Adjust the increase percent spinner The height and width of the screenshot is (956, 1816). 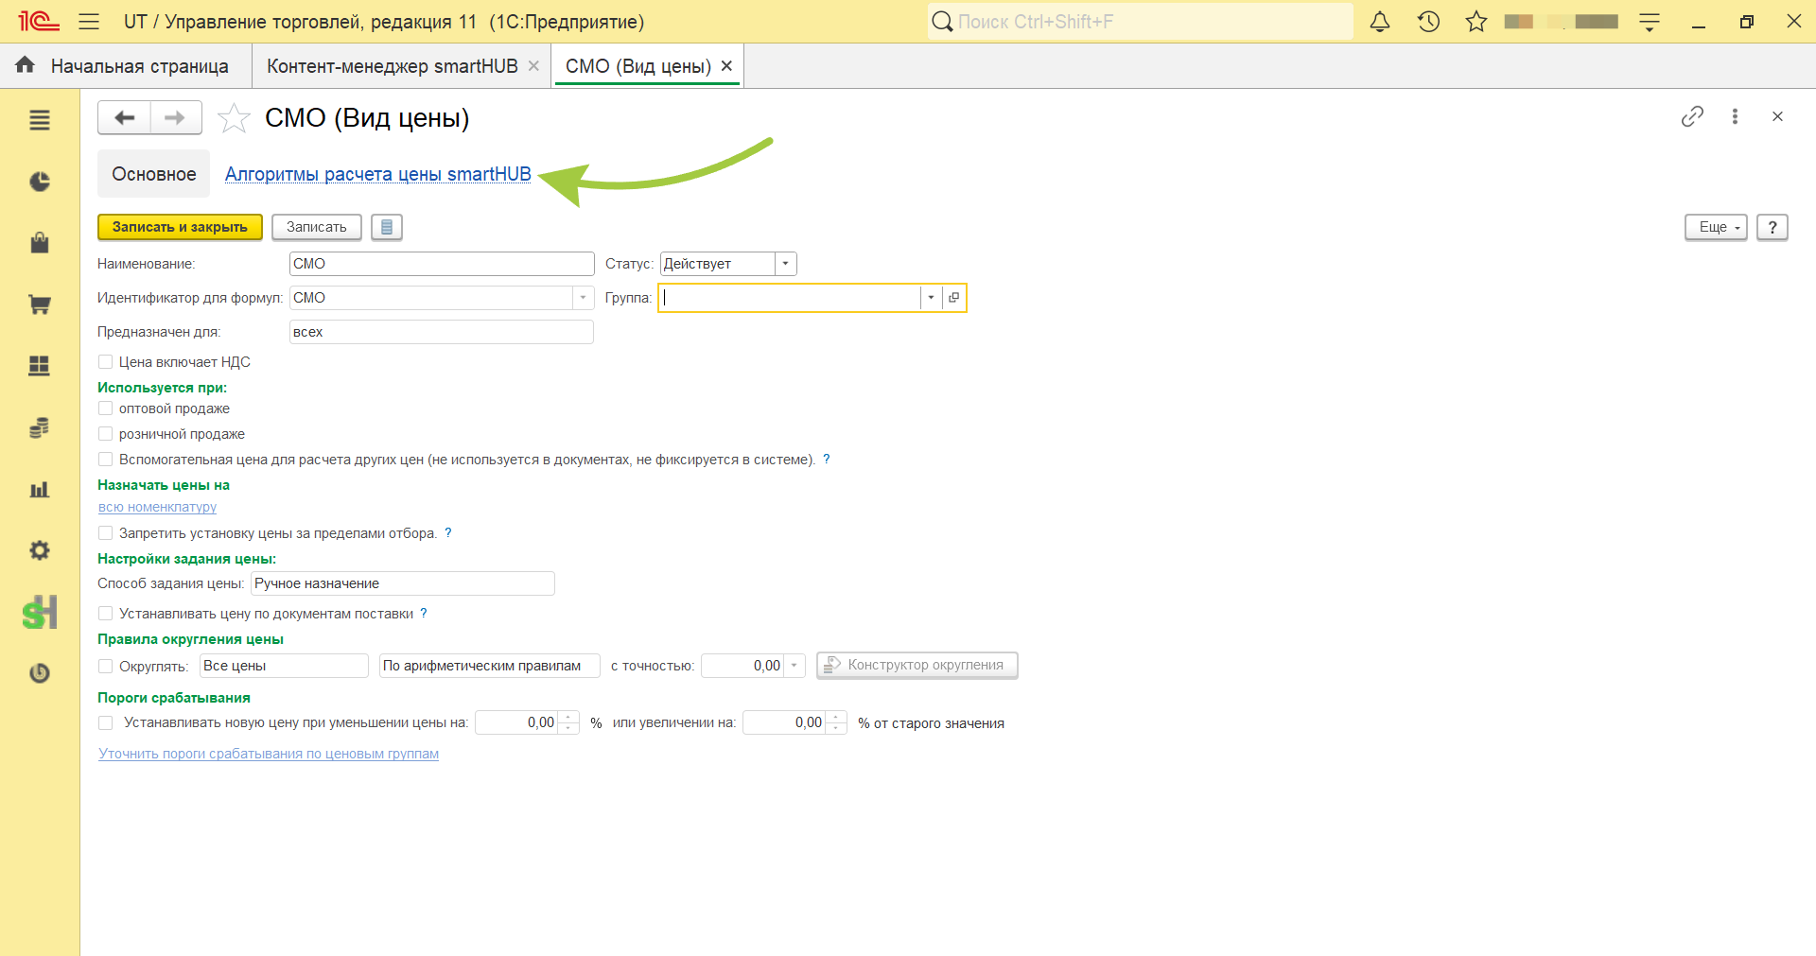tap(836, 722)
